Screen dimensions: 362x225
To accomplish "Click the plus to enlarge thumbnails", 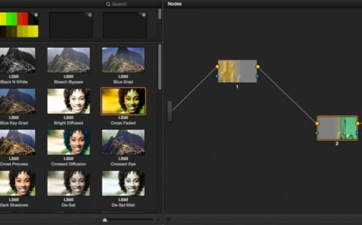I will click(158, 219).
